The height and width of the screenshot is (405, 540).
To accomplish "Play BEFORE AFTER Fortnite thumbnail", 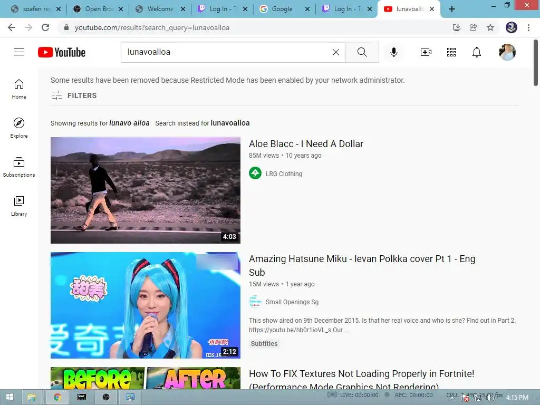I will [x=146, y=378].
